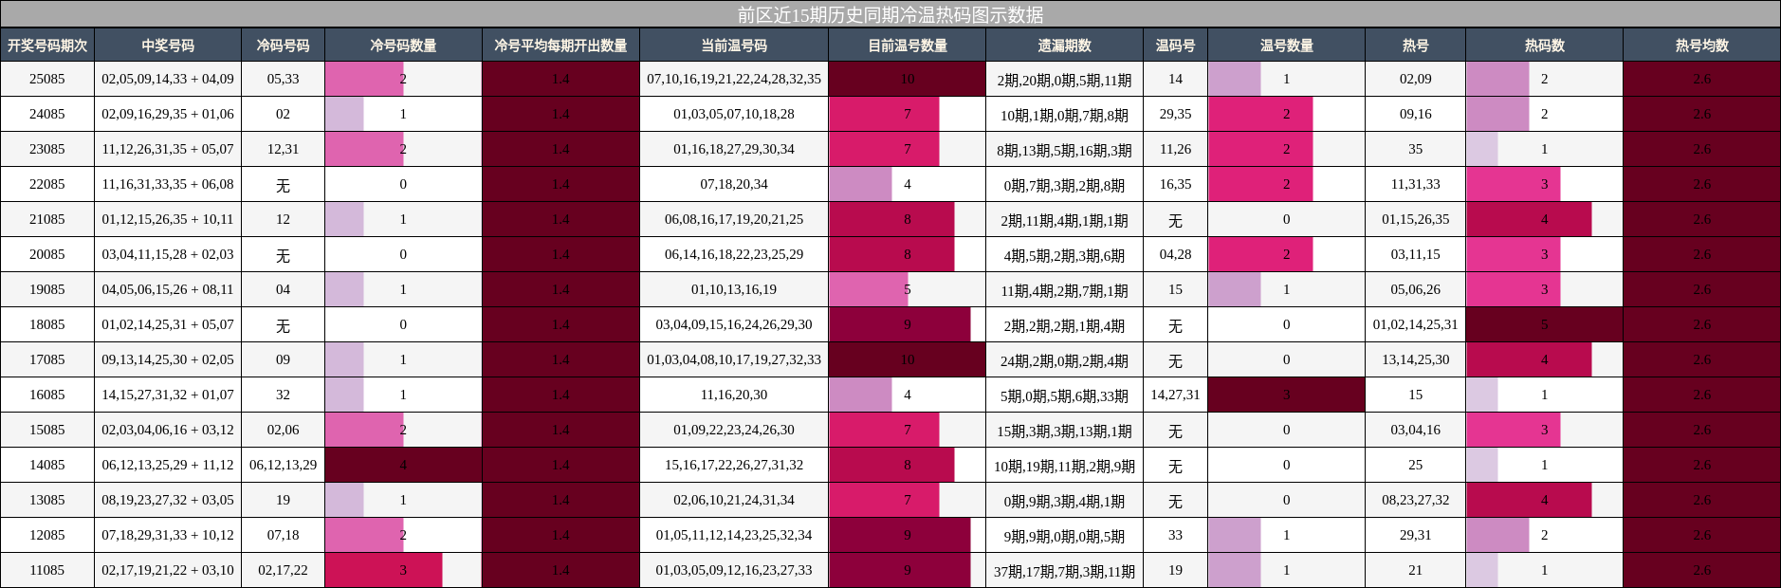
Task: Select warm numbers cell 01,03,04,08,10,17,19,27,32,33
Action: coord(734,359)
